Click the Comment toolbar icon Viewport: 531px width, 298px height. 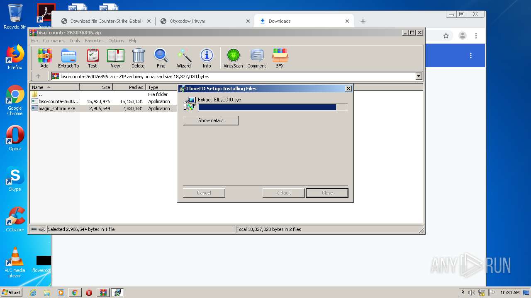click(257, 58)
